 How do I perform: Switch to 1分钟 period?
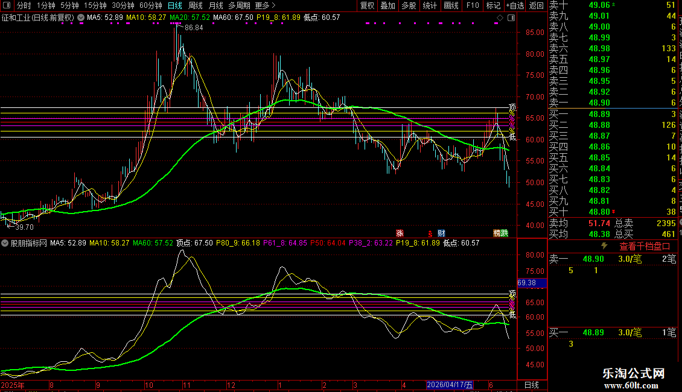point(46,5)
